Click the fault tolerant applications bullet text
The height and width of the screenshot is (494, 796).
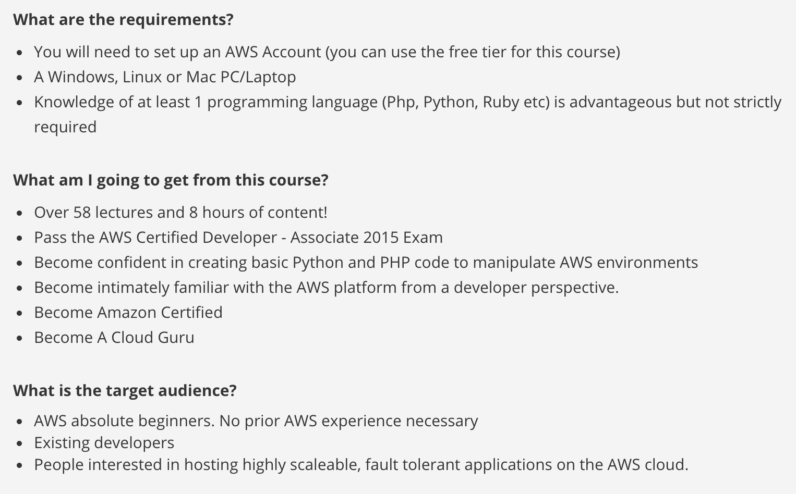361,465
